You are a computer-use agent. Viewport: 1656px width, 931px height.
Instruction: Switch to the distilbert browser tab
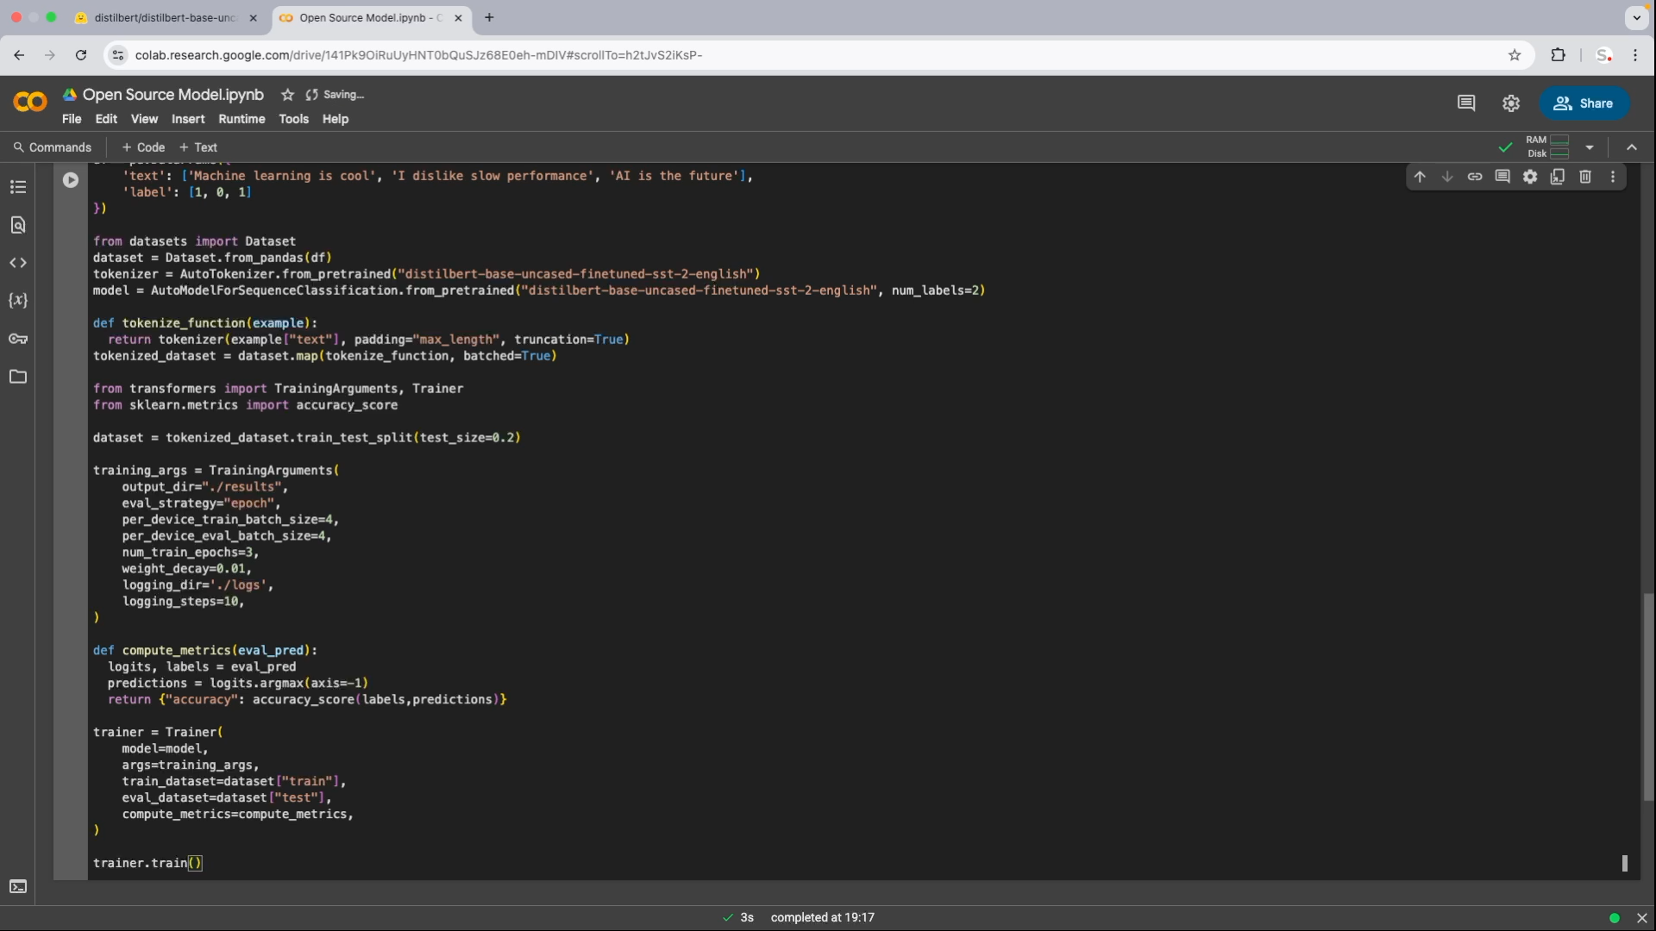click(x=166, y=17)
